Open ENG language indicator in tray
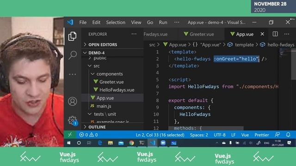This screenshot has height=166, width=296. [266, 143]
